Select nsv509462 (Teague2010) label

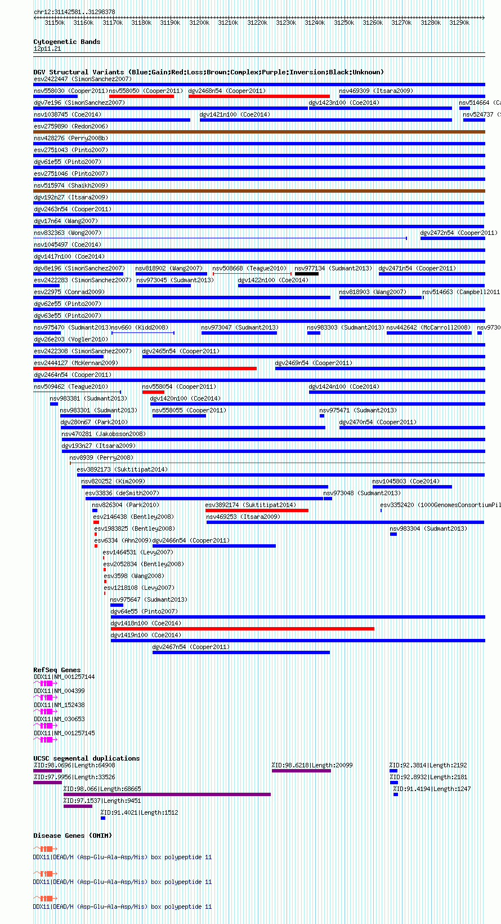71,387
